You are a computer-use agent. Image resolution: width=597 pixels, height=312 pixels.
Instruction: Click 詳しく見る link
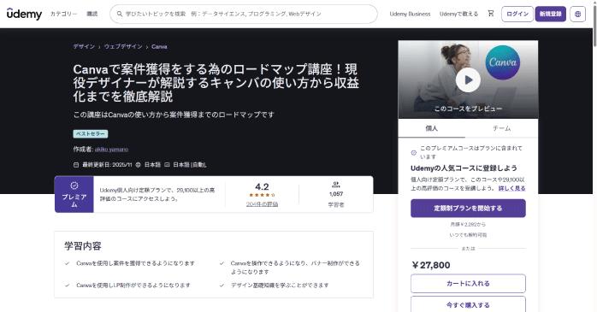click(512, 188)
